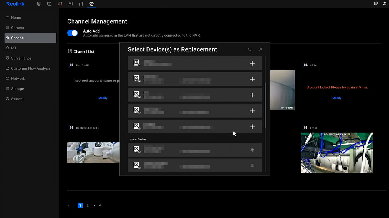
Task: Click the "Account locked. Please try again in 5 min." message
Action: 337,87
